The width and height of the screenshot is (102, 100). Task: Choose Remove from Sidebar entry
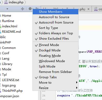coord(55,72)
